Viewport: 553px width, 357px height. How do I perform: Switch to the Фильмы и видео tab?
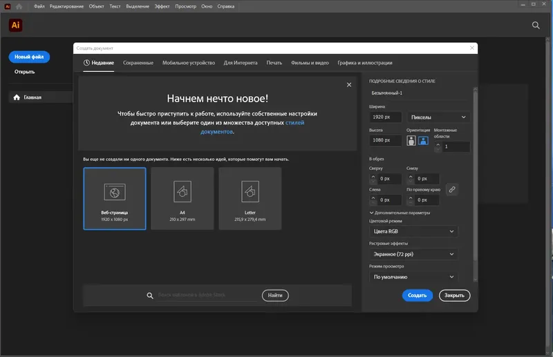click(x=310, y=63)
